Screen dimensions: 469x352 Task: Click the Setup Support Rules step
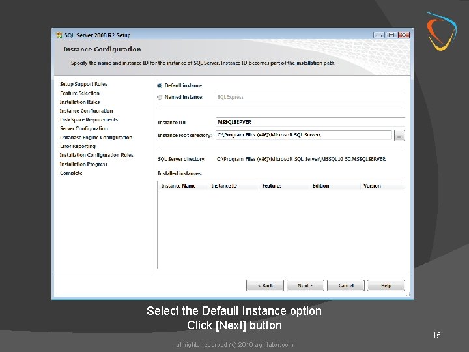coord(83,84)
